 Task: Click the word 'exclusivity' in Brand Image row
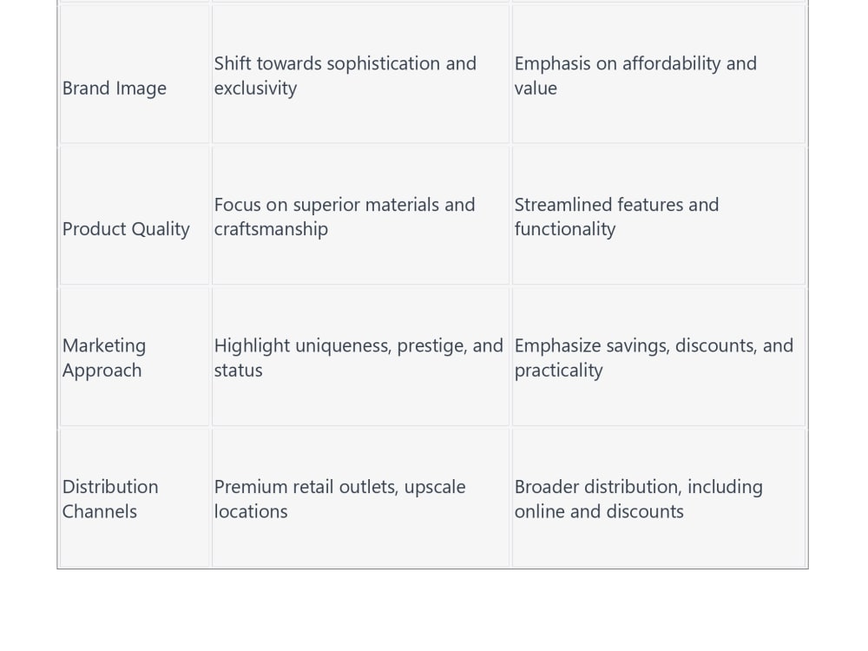click(x=255, y=88)
